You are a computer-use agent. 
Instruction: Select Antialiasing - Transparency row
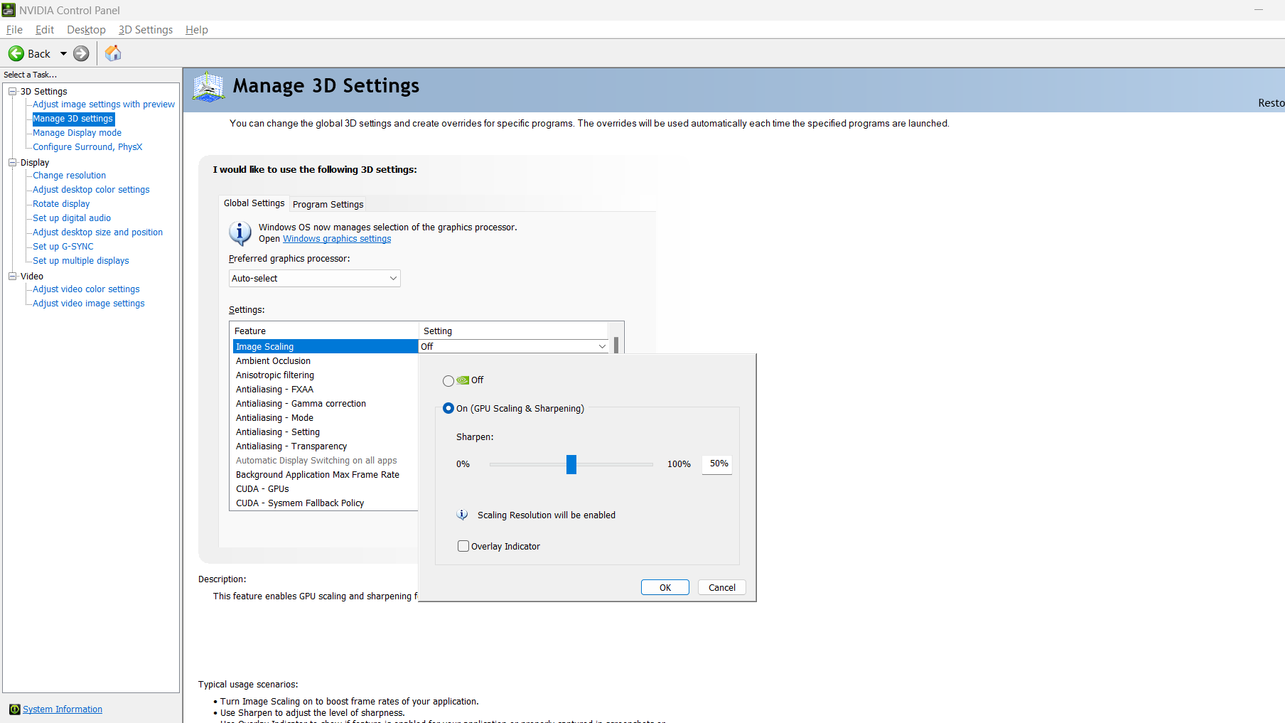click(x=326, y=446)
